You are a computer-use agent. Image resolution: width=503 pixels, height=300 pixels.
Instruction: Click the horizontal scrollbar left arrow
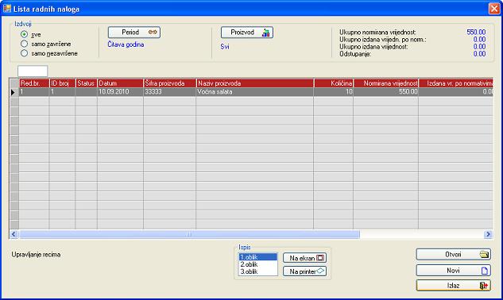coord(14,234)
